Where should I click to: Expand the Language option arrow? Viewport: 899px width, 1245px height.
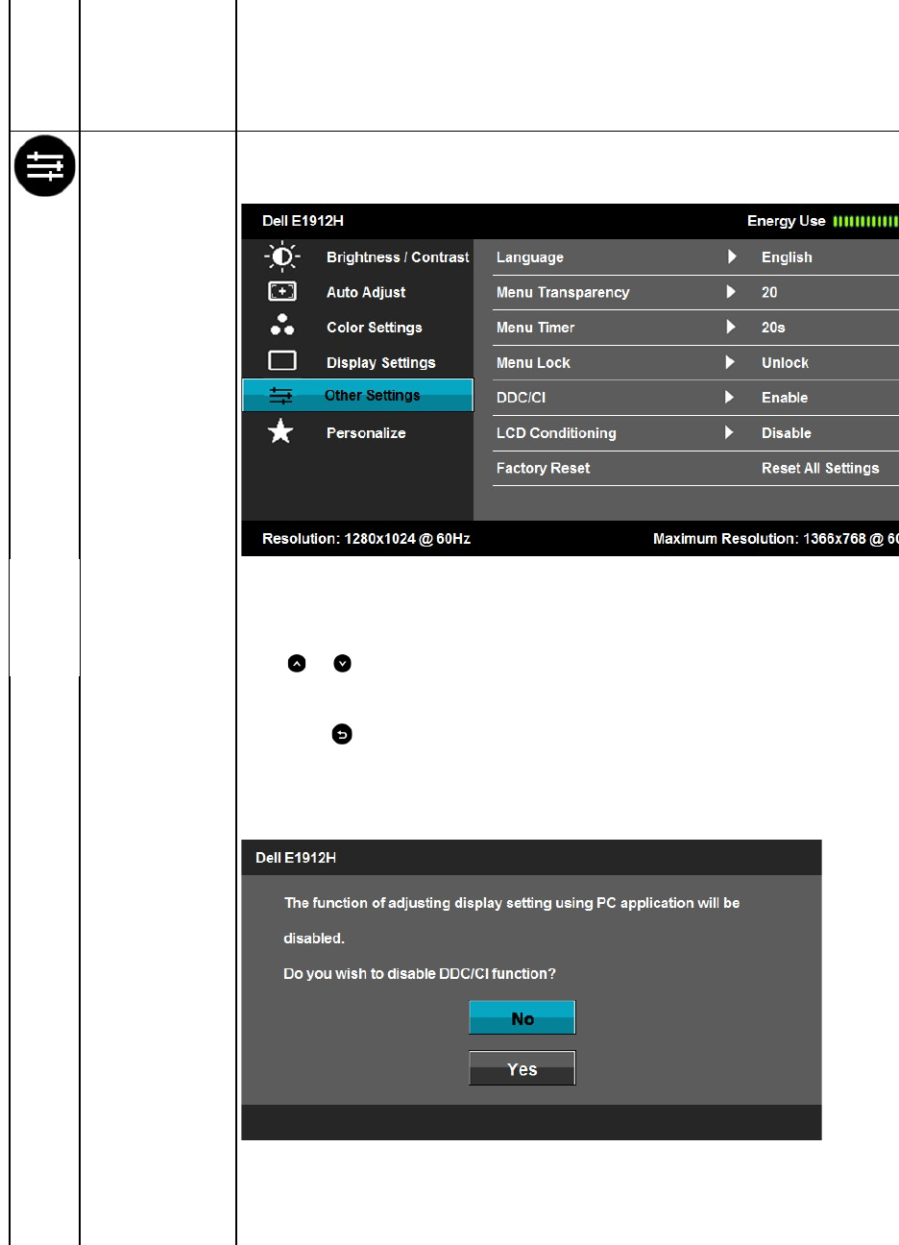point(732,256)
